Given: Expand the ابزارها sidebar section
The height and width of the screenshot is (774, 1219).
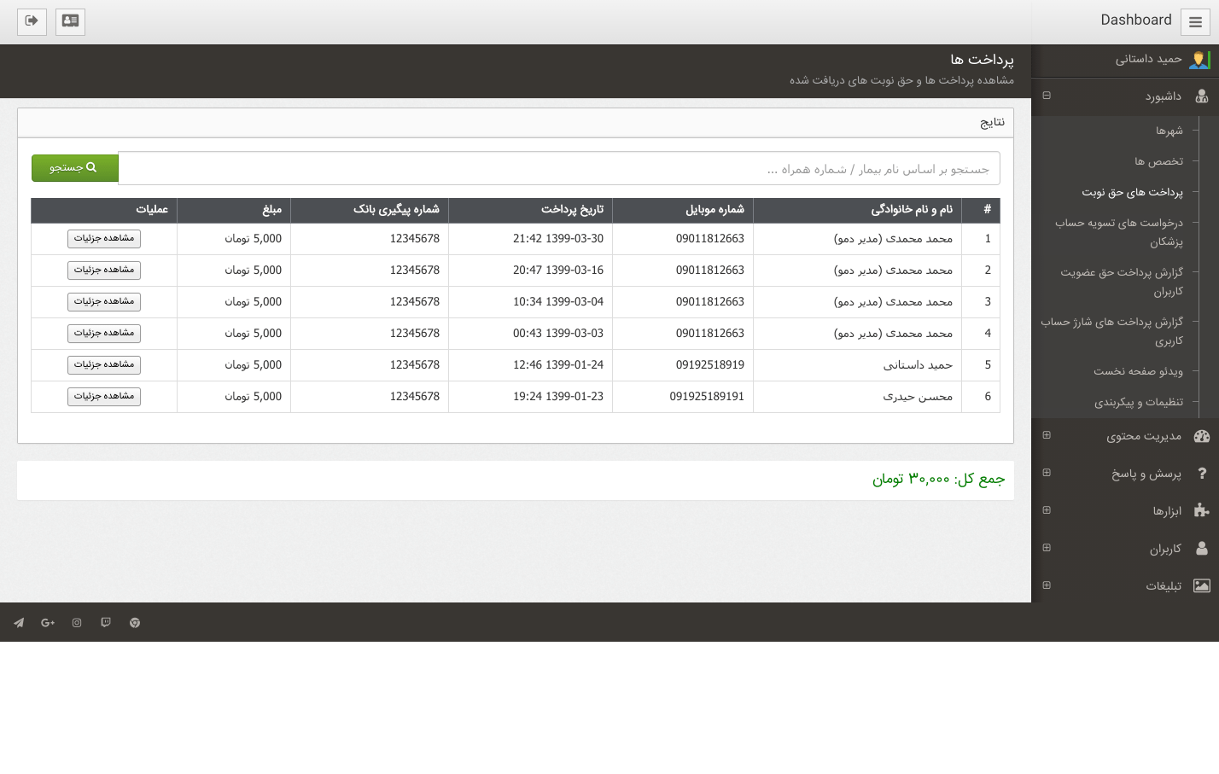Looking at the screenshot, I should (x=1047, y=510).
